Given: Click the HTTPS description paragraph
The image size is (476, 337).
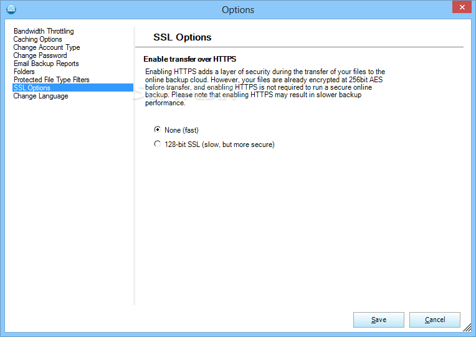Looking at the screenshot, I should (265, 87).
